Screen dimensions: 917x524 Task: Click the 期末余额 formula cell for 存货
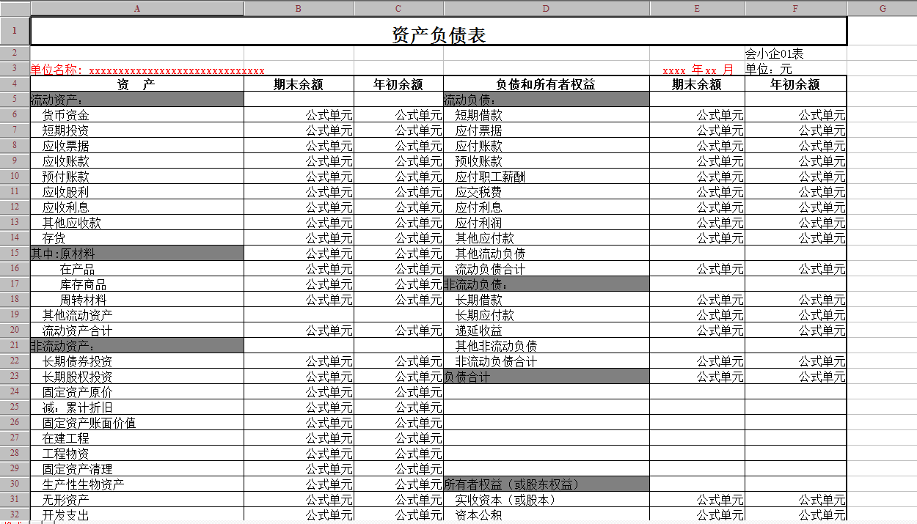pyautogui.click(x=299, y=238)
